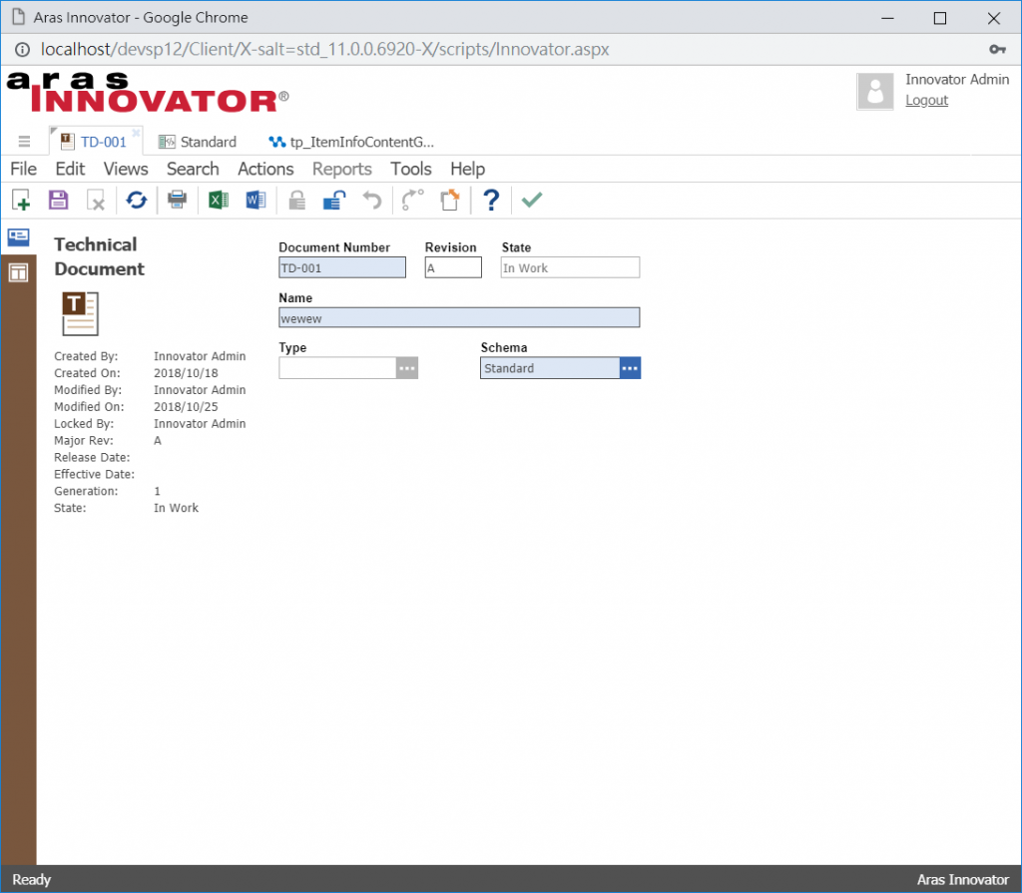
Task: Click the Innovator Admin username text
Action: pos(957,80)
